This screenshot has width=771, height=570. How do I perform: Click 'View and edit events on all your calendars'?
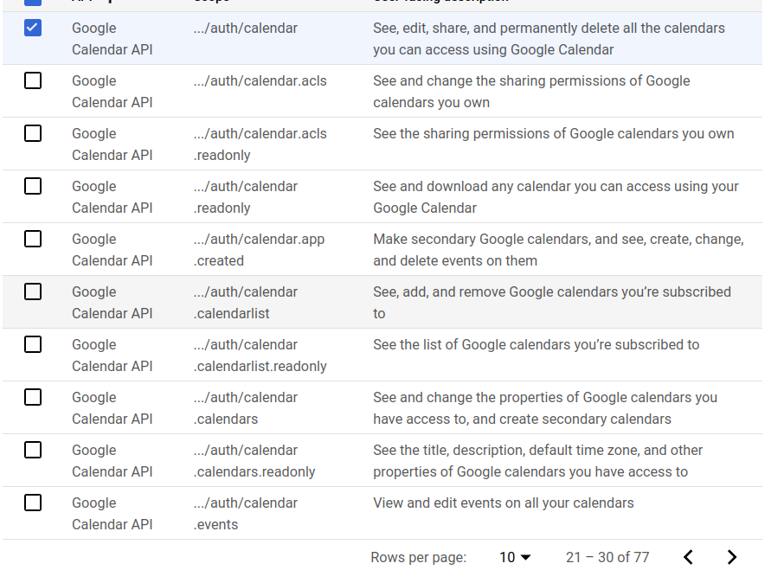tap(504, 503)
